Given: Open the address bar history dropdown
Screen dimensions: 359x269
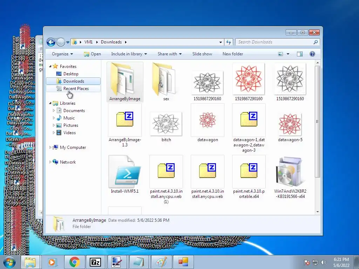Looking at the screenshot, I should pos(221,42).
